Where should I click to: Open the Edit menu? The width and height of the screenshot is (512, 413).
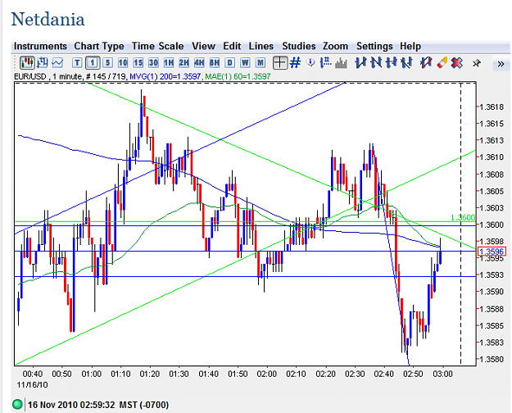pyautogui.click(x=232, y=46)
